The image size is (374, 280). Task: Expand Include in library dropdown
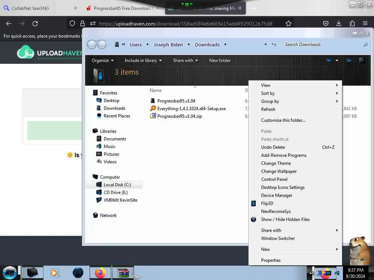143,61
